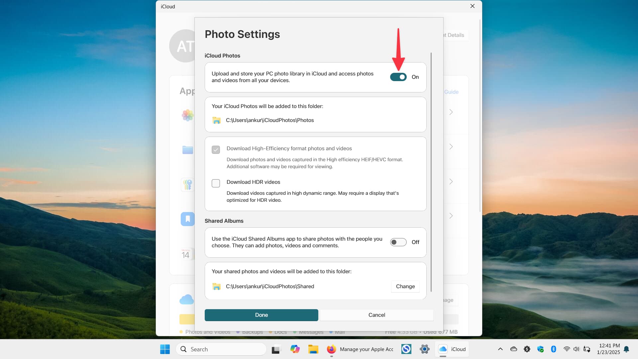Click the sync tray icon beside the speaker

point(587,349)
